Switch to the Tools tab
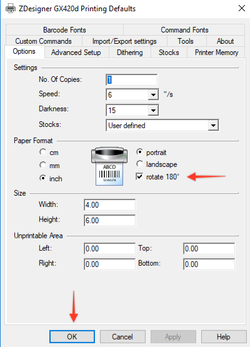The width and height of the screenshot is (250, 347). tap(186, 41)
